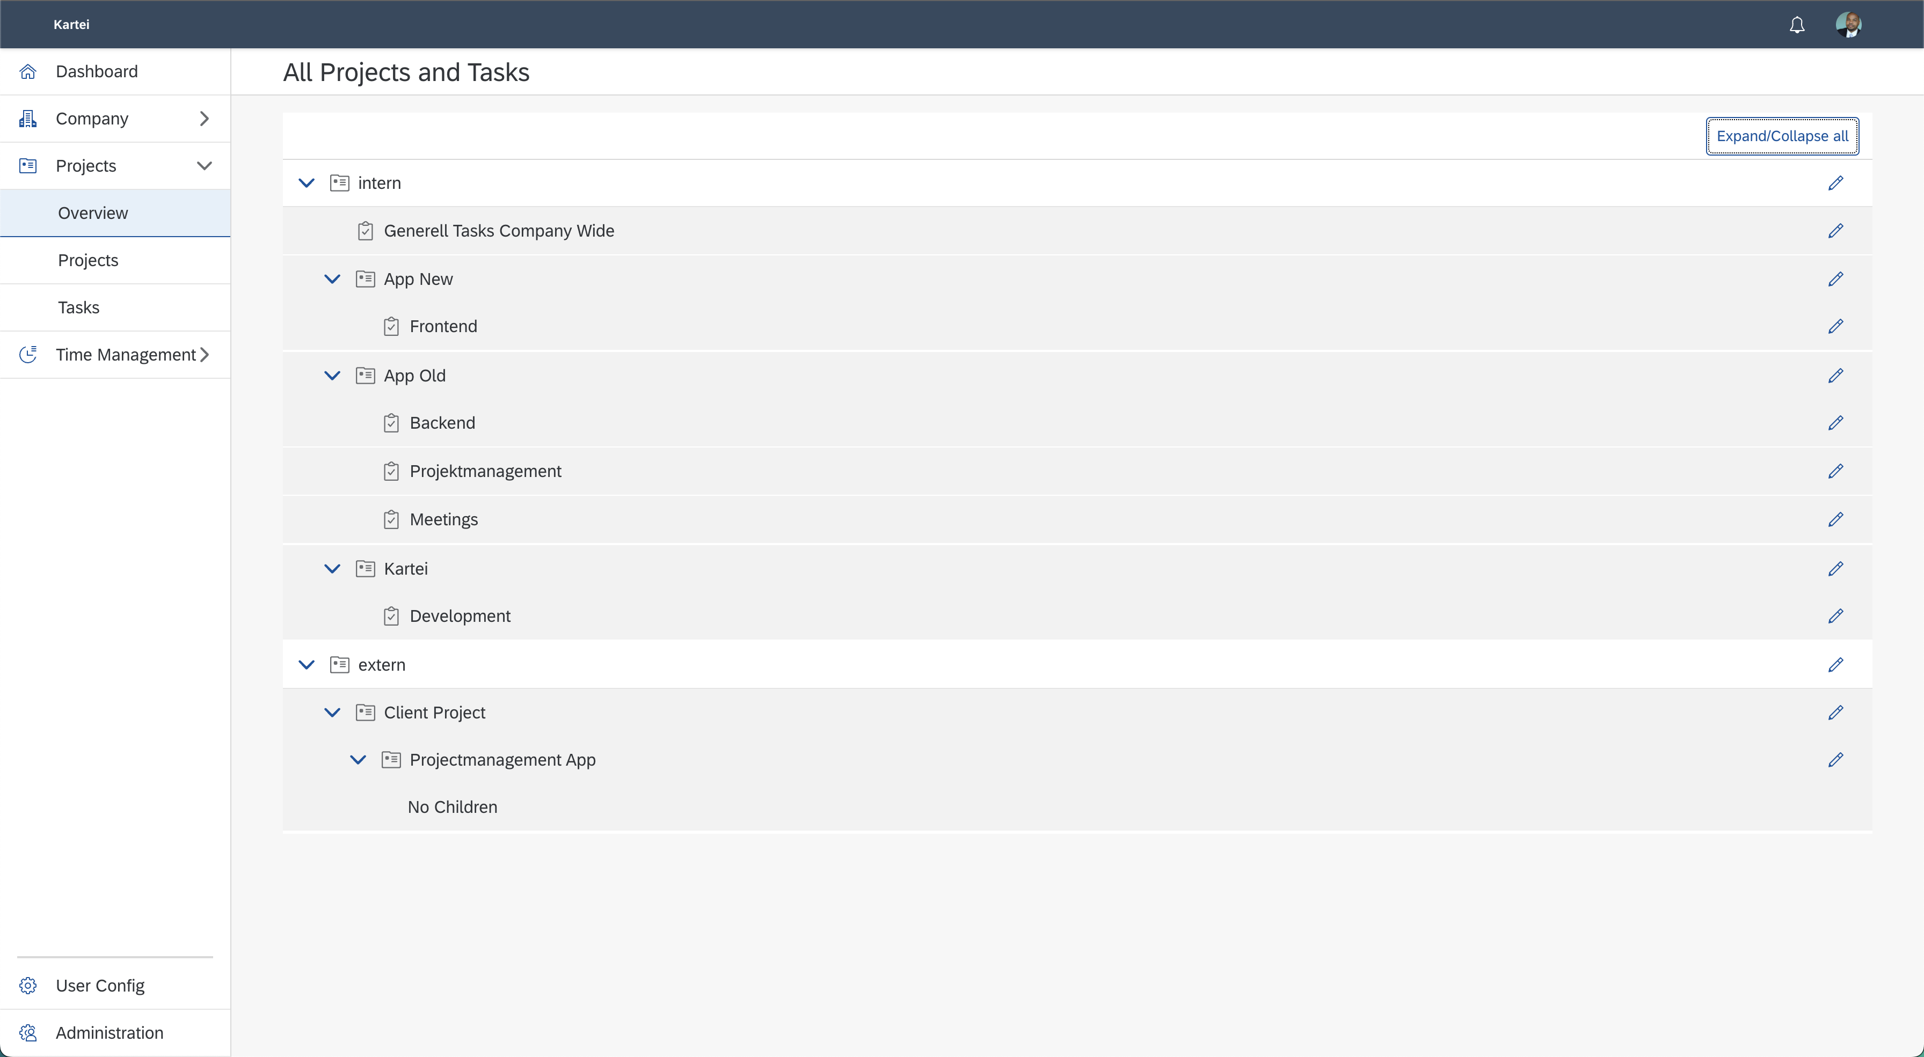
Task: Edit Generell Tasks Company Wide pencil icon
Action: 1836,231
